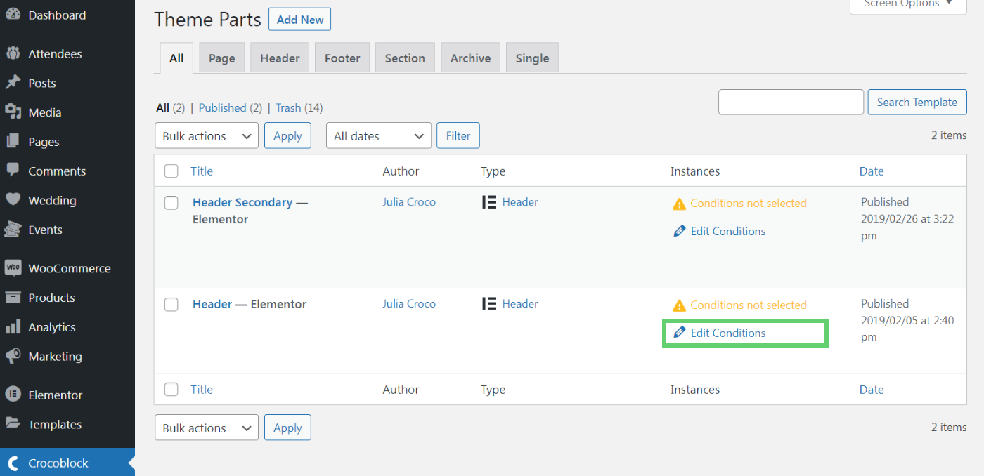Viewport: 984px width, 476px height.
Task: Open the Trash (14) link
Action: click(x=299, y=107)
